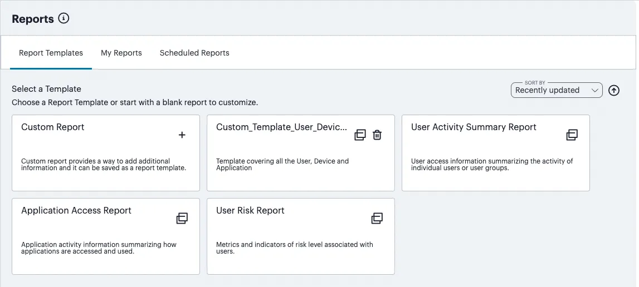Switch to the Report Templates tab
Screen dimensions: 639x287
coord(51,53)
